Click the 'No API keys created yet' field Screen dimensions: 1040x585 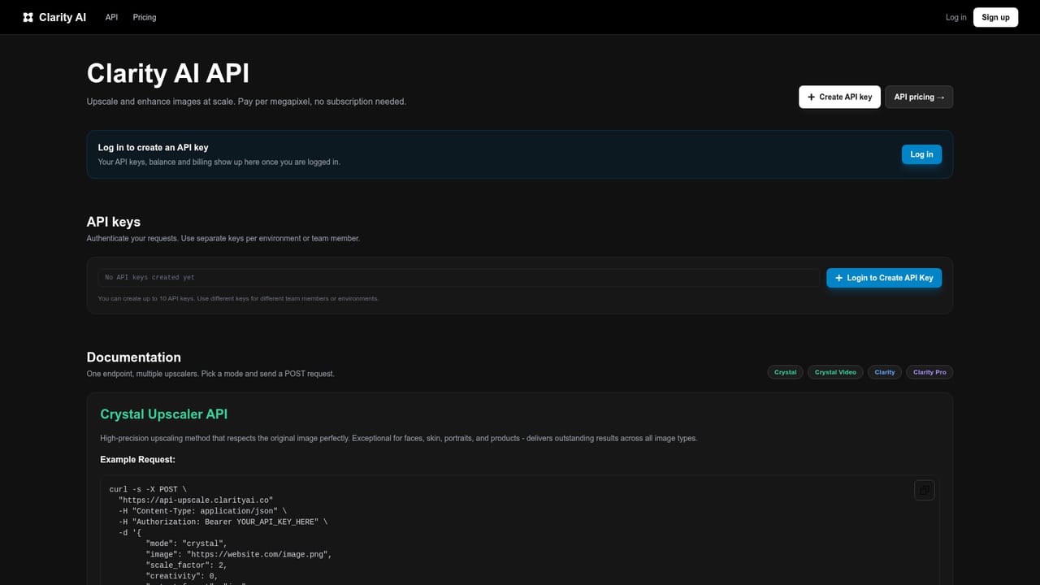459,278
